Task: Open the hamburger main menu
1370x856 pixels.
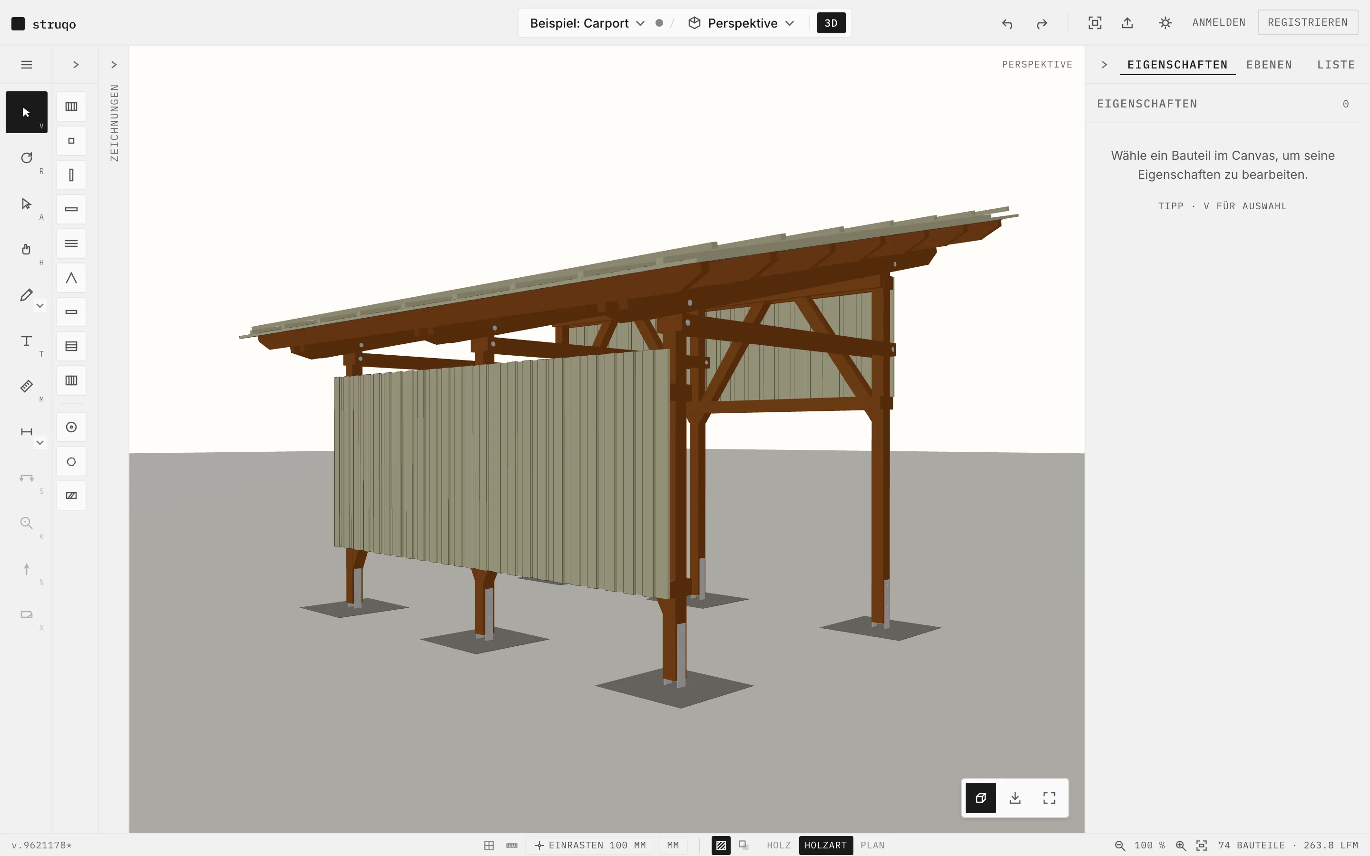Action: (x=27, y=65)
